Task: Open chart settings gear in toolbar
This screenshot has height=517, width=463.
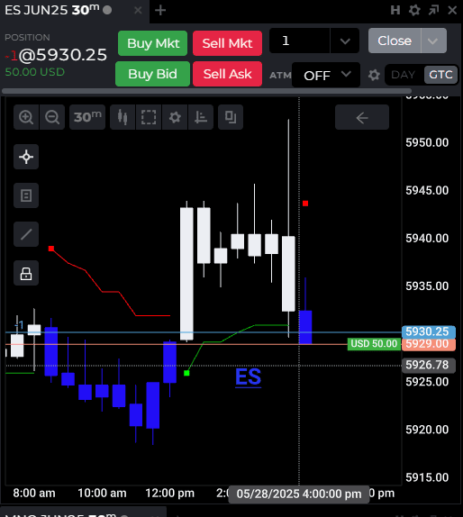Action: (x=175, y=117)
